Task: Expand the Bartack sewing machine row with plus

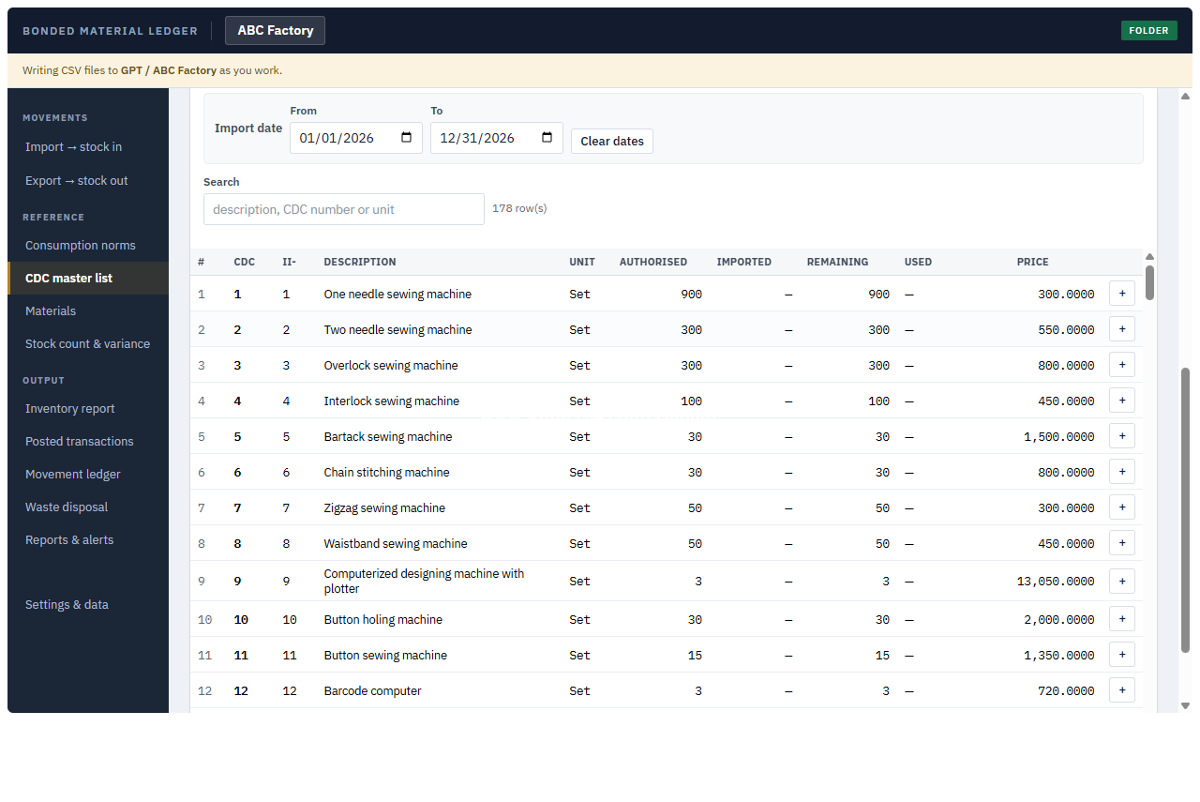Action: [x=1122, y=436]
